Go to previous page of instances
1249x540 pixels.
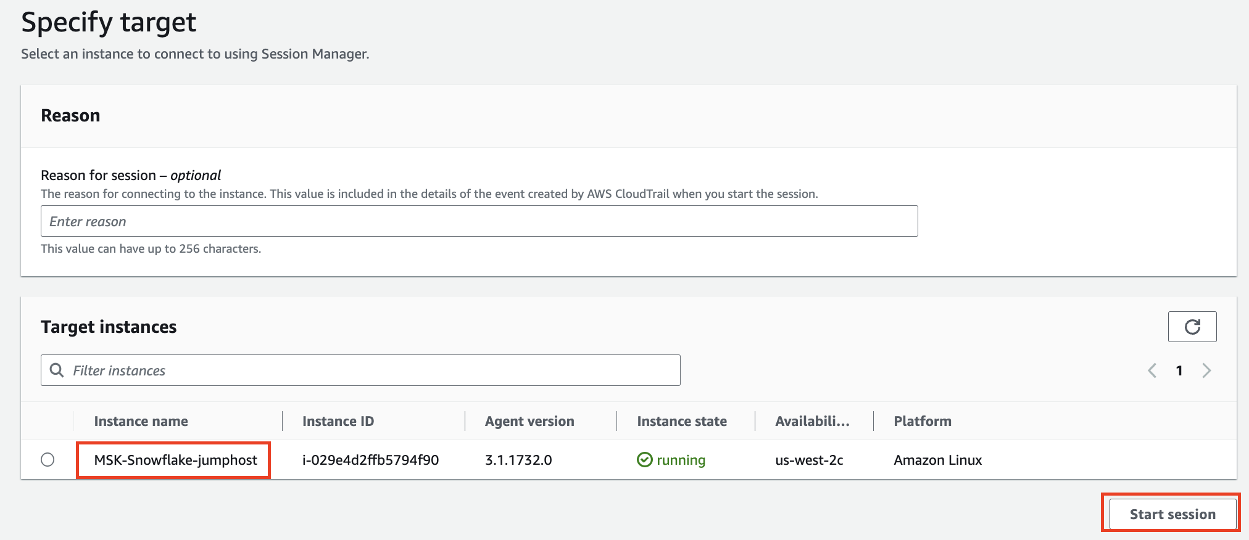1151,370
